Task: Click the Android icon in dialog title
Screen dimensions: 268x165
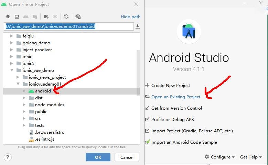Action: [x=4, y=4]
